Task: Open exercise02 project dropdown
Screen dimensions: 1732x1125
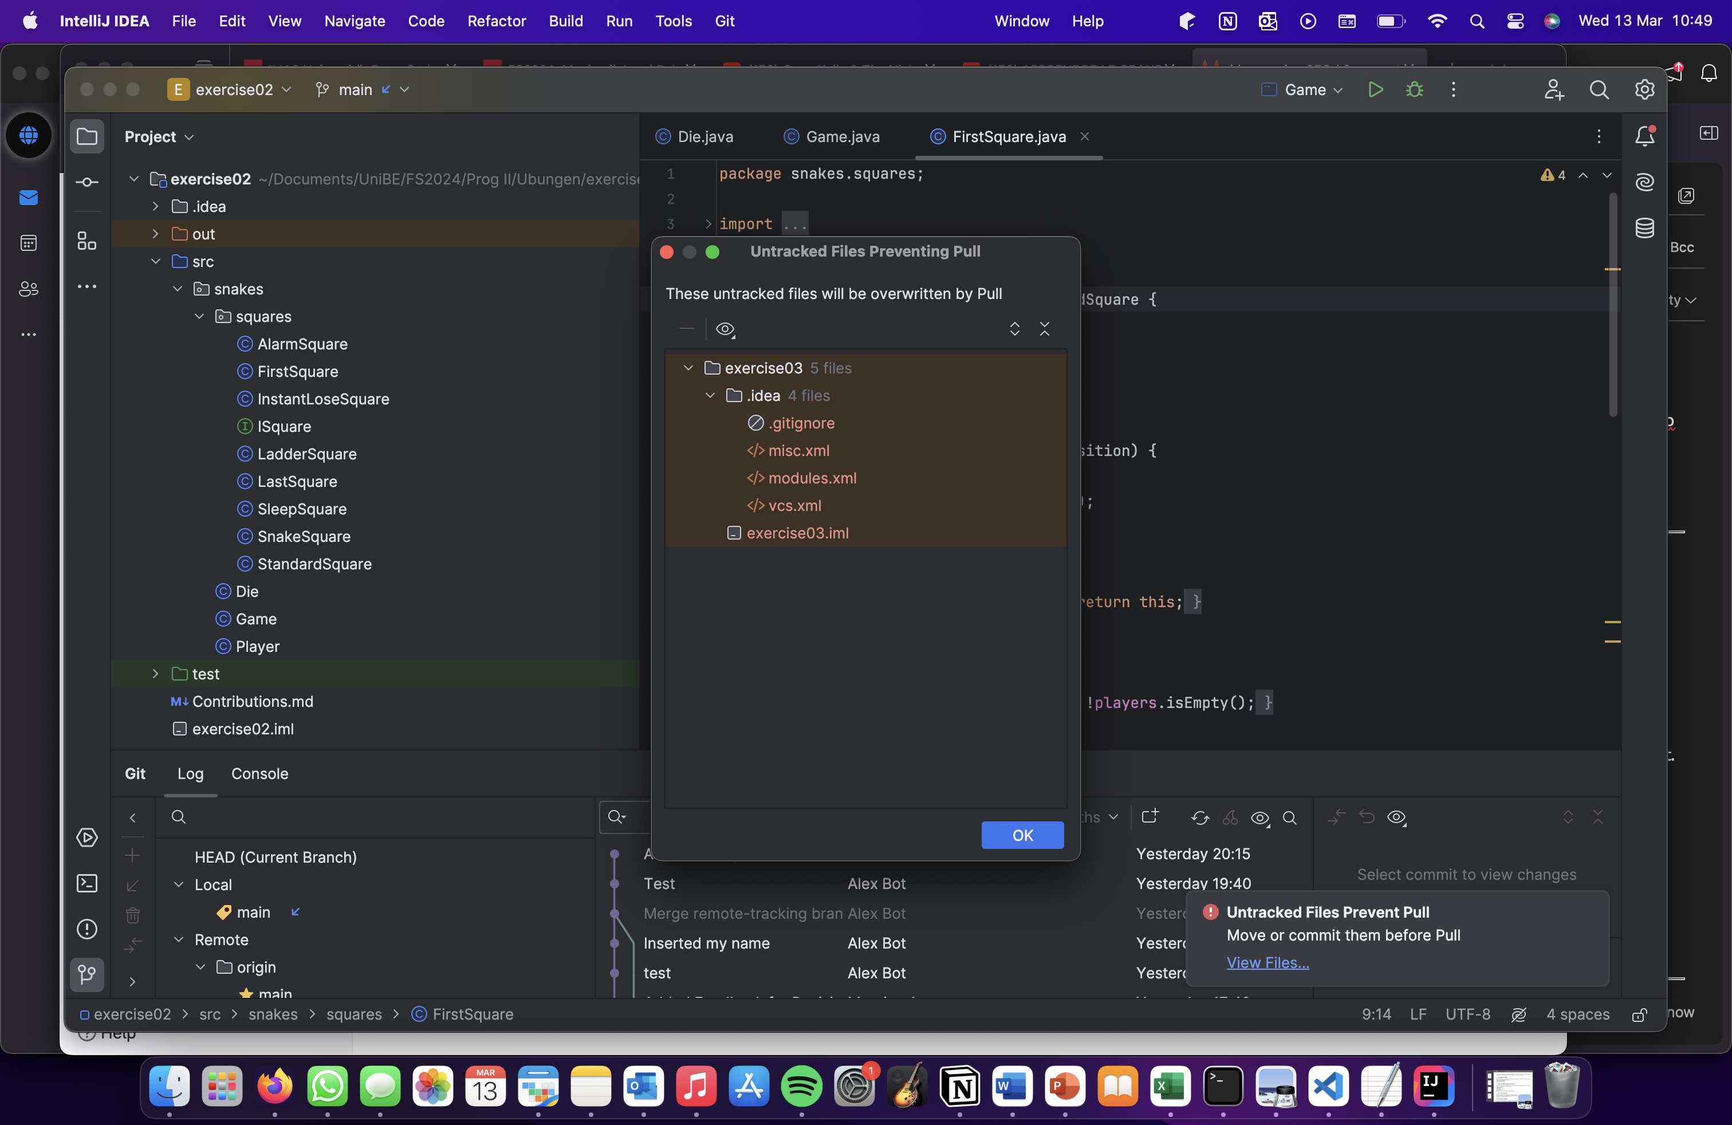Action: 230,89
